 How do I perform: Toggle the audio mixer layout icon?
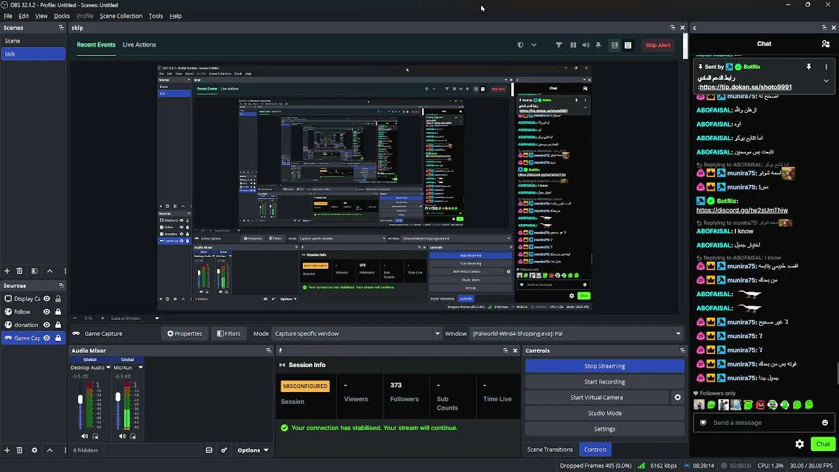click(208, 450)
